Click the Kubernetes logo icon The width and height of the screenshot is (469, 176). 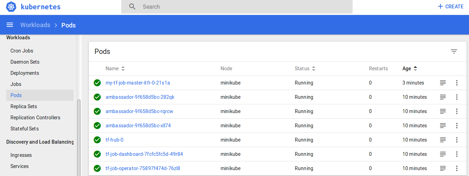pyautogui.click(x=11, y=7)
